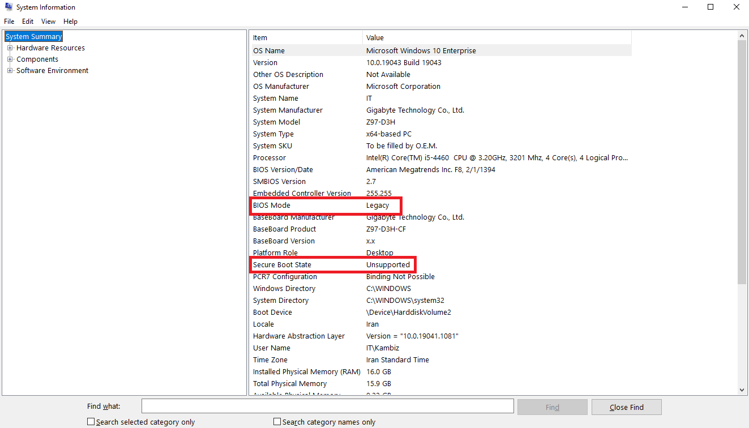Select the System Manufacturer row
The width and height of the screenshot is (749, 428).
[440, 110]
